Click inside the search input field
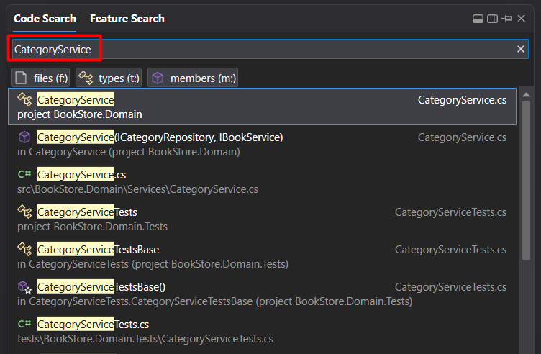 288,49
